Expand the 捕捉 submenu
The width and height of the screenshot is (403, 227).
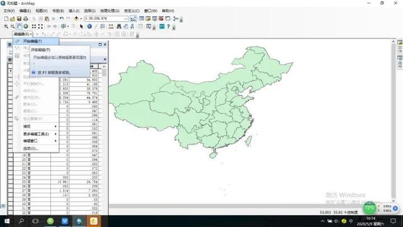36,126
